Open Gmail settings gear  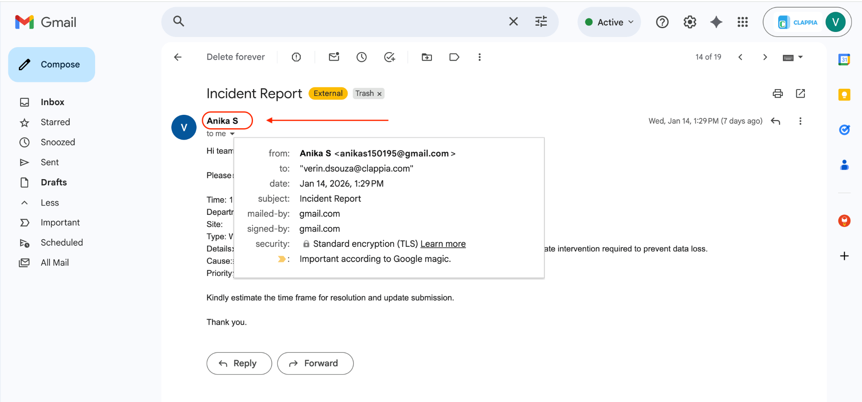coord(690,22)
